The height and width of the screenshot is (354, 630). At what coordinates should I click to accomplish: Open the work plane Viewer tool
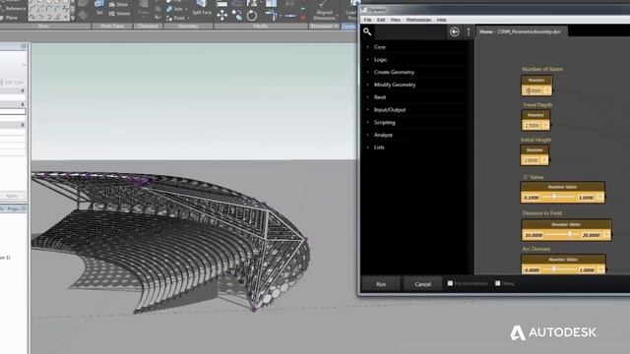pos(120,14)
